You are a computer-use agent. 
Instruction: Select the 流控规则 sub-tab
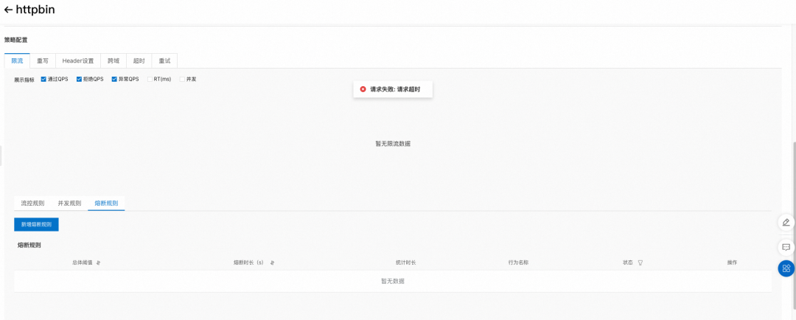point(32,204)
